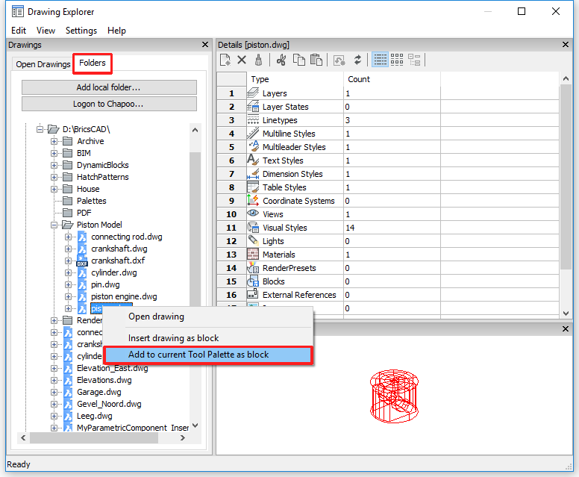The width and height of the screenshot is (579, 477).
Task: Toggle Detail view mode in toolbar
Action: tap(381, 60)
